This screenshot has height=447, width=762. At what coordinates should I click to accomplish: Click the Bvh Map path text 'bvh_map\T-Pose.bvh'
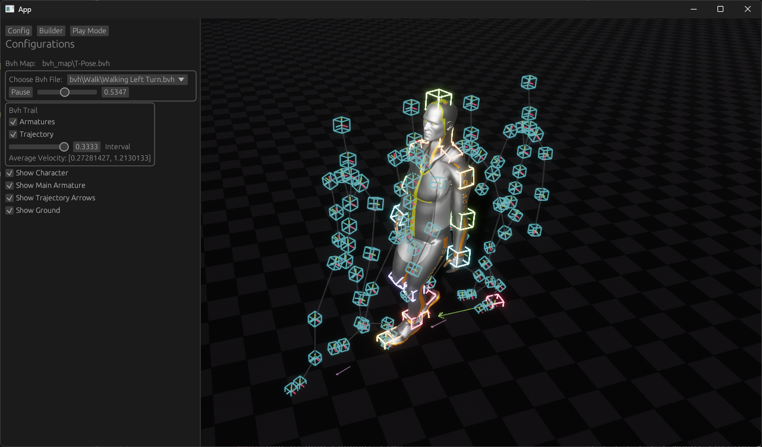pyautogui.click(x=76, y=64)
